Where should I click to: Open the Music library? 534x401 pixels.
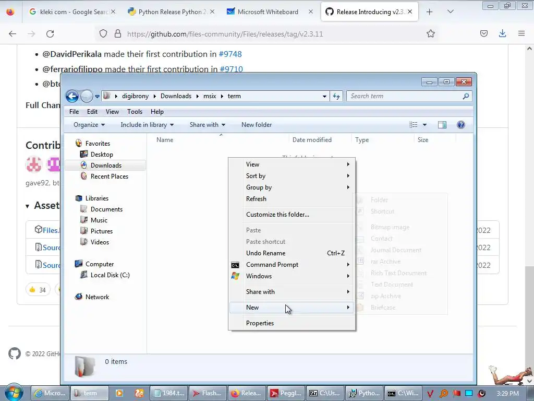(x=99, y=220)
